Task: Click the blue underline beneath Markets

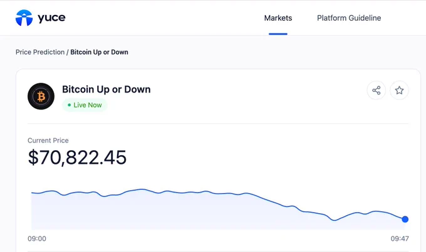Action: pos(278,34)
